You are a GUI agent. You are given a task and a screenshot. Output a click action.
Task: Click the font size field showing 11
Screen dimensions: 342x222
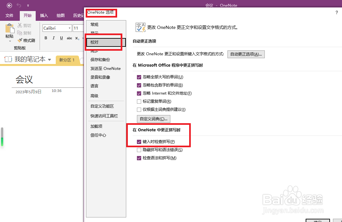click(78, 28)
